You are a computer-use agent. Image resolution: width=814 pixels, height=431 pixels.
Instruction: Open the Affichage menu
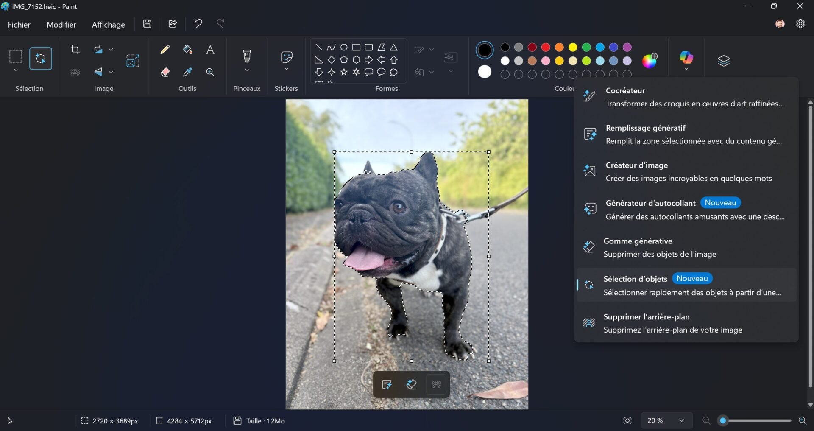[x=109, y=25]
